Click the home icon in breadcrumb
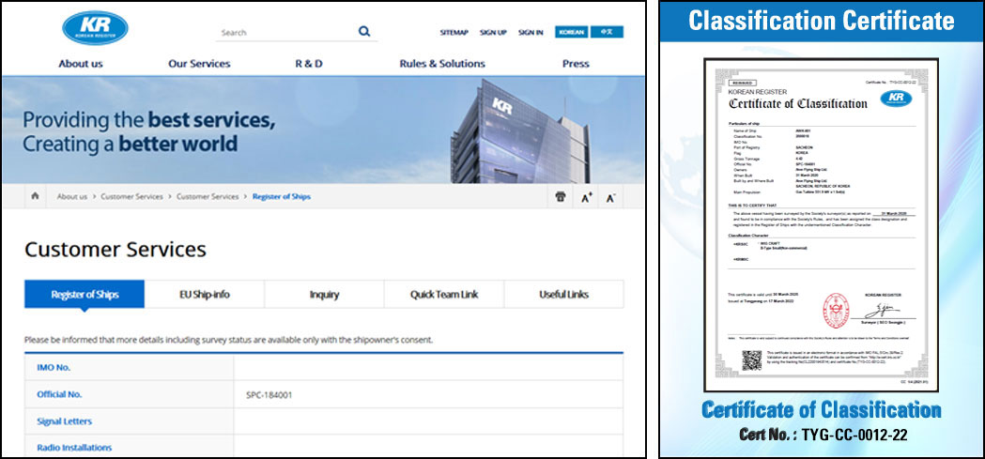The width and height of the screenshot is (985, 459). [35, 196]
